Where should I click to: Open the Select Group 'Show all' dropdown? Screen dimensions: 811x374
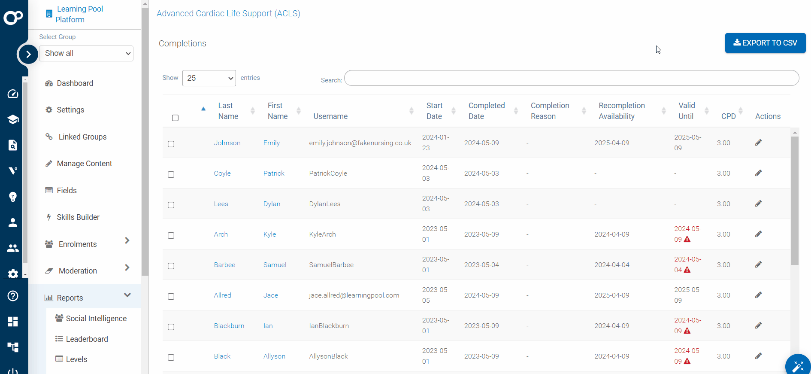(86, 53)
